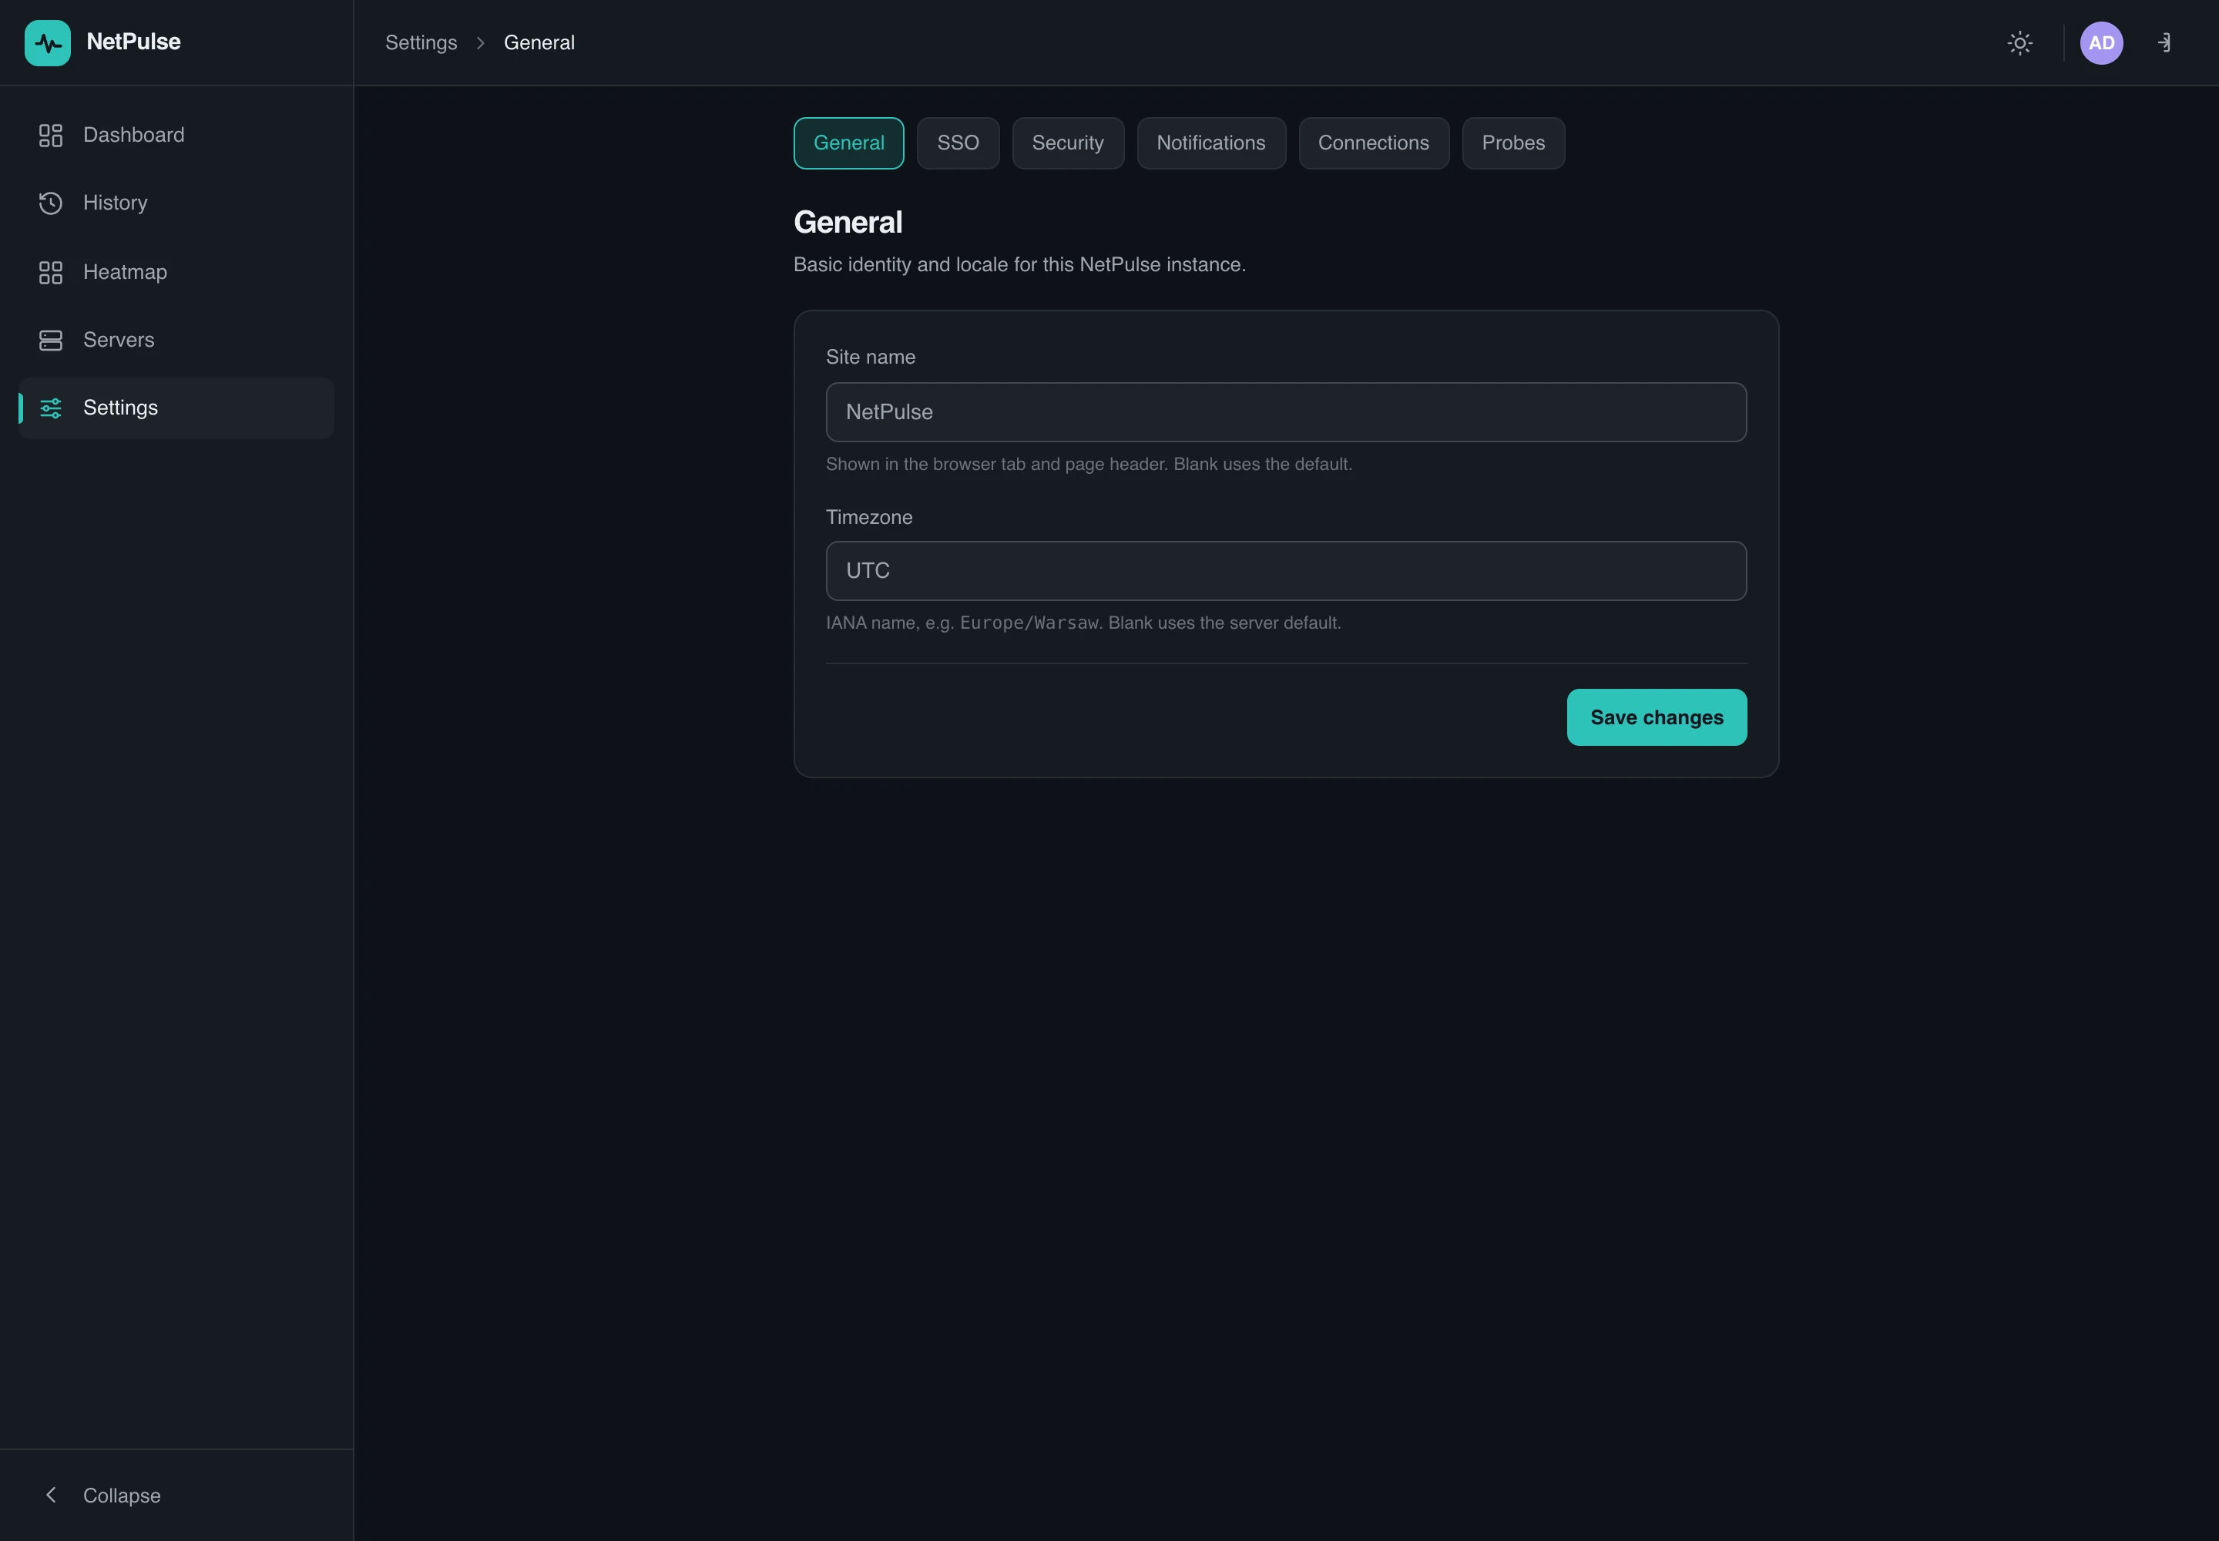The width and height of the screenshot is (2219, 1541).
Task: Click the Settings breadcrumb link
Action: 421,42
